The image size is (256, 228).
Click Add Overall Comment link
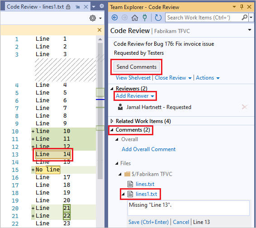tap(148, 149)
